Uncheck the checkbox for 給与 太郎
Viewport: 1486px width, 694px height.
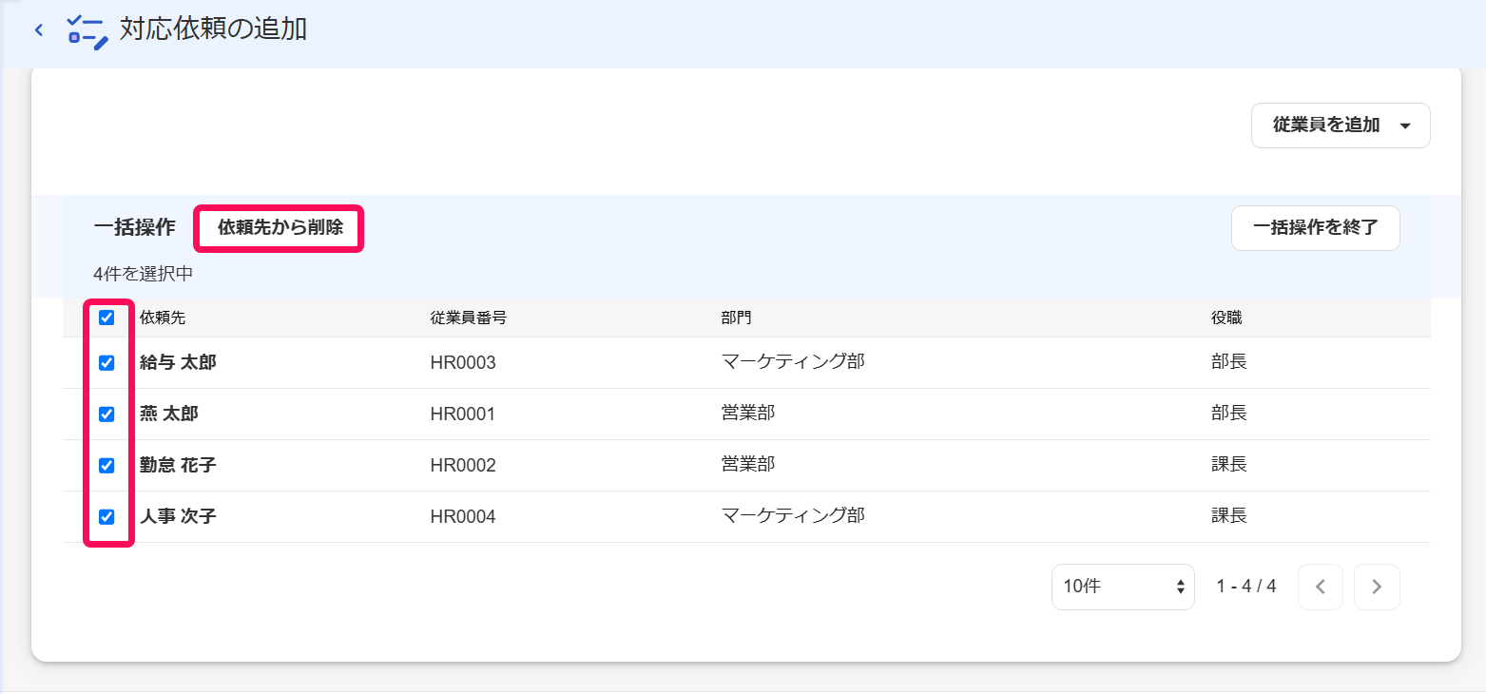106,363
